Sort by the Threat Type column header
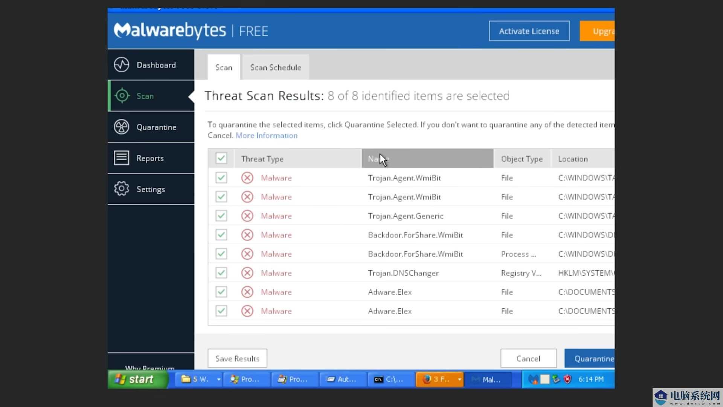Viewport: 723px width, 407px height. (x=297, y=159)
